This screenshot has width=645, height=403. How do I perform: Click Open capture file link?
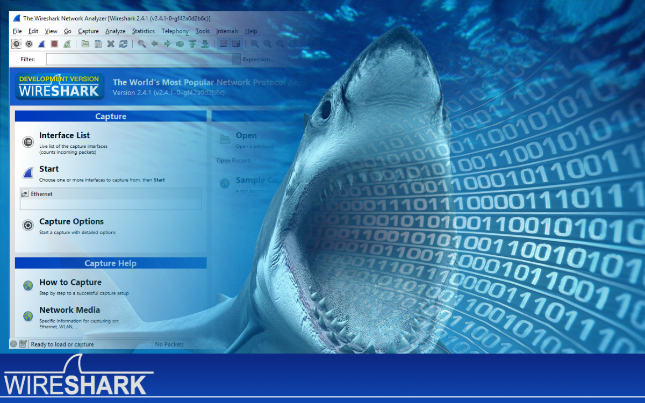point(246,135)
